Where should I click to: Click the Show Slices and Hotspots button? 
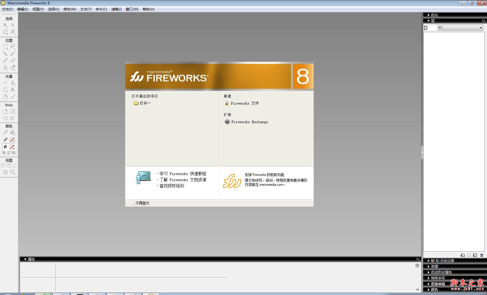pyautogui.click(x=12, y=118)
